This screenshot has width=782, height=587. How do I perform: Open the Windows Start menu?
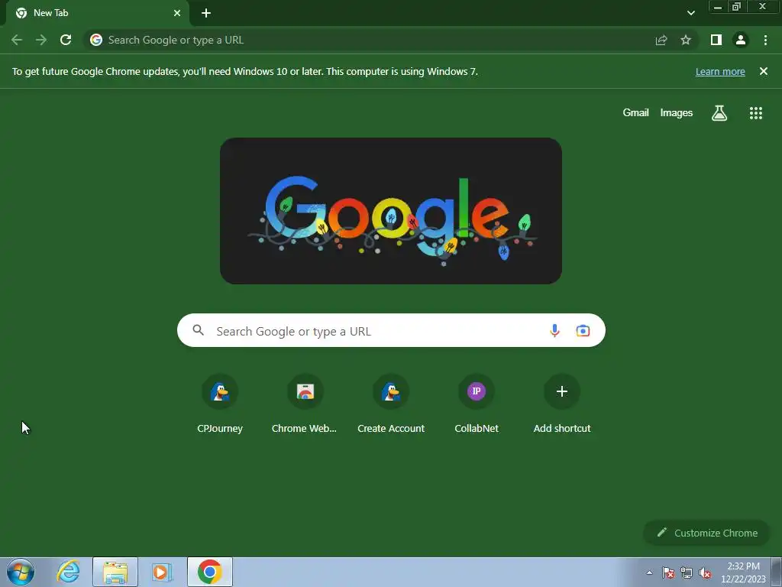tap(21, 572)
